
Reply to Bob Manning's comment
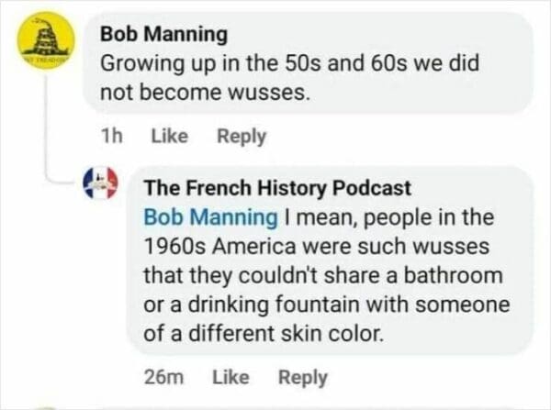click(242, 136)
